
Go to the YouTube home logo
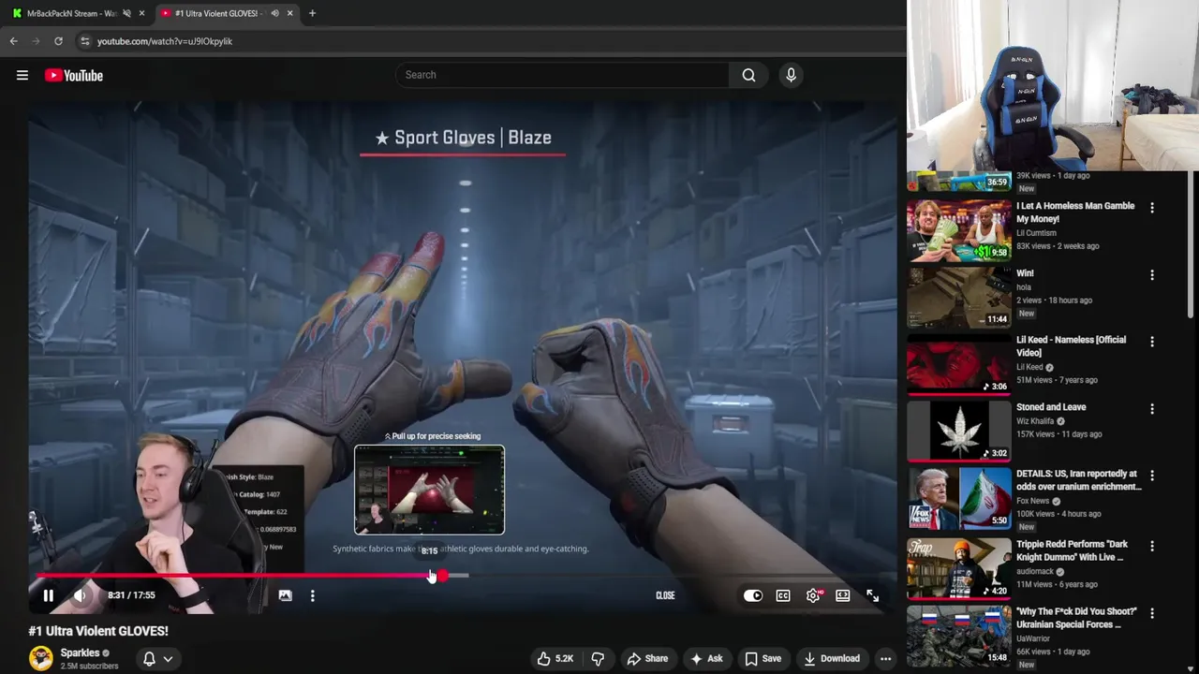pos(74,76)
